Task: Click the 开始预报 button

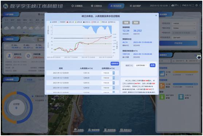Action: click(x=178, y=43)
